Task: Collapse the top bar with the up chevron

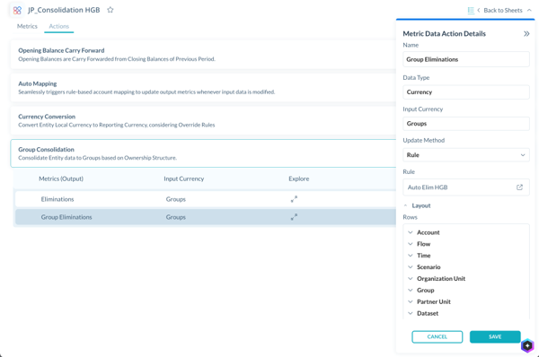Action: click(529, 10)
